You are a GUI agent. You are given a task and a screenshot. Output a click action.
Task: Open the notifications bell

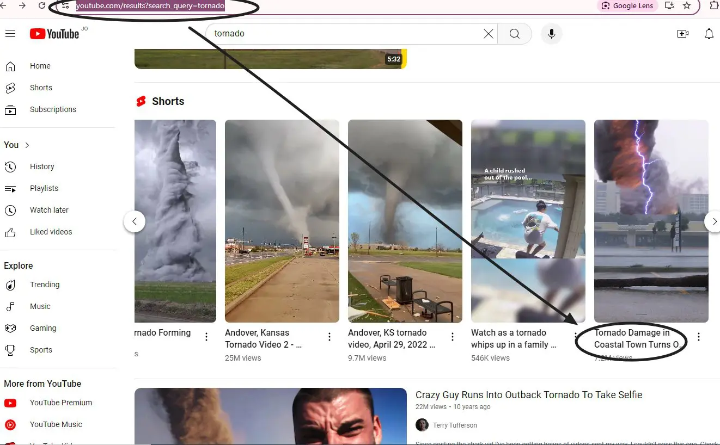coord(709,34)
